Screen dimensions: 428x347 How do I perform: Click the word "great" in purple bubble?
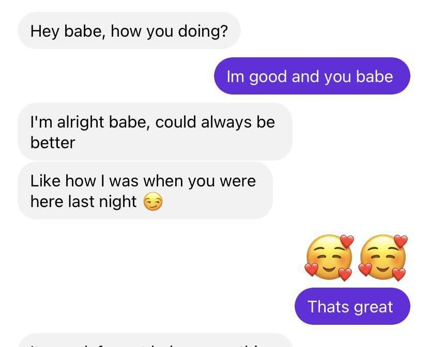tap(372, 307)
